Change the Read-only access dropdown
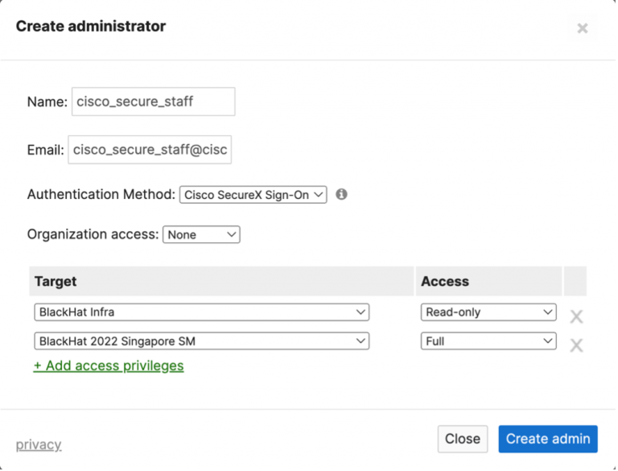Image resolution: width=618 pixels, height=471 pixels. coord(488,312)
